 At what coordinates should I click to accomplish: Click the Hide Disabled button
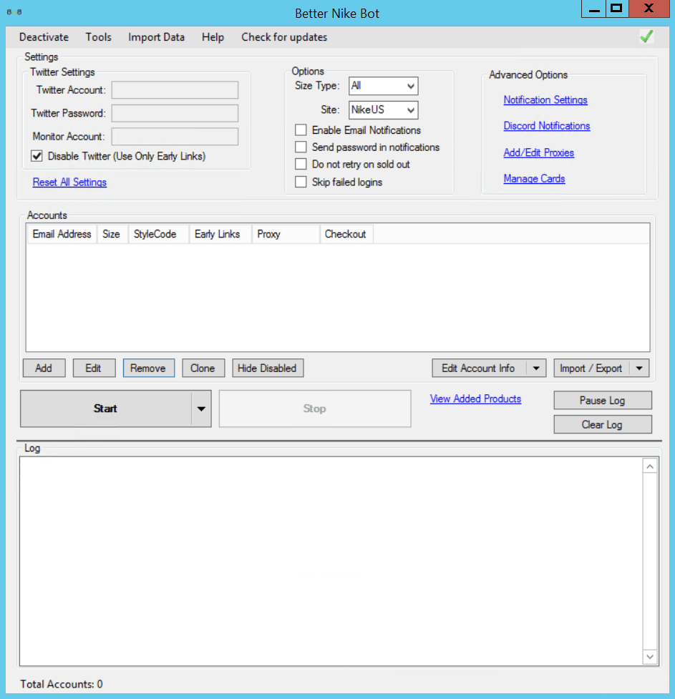coord(268,368)
